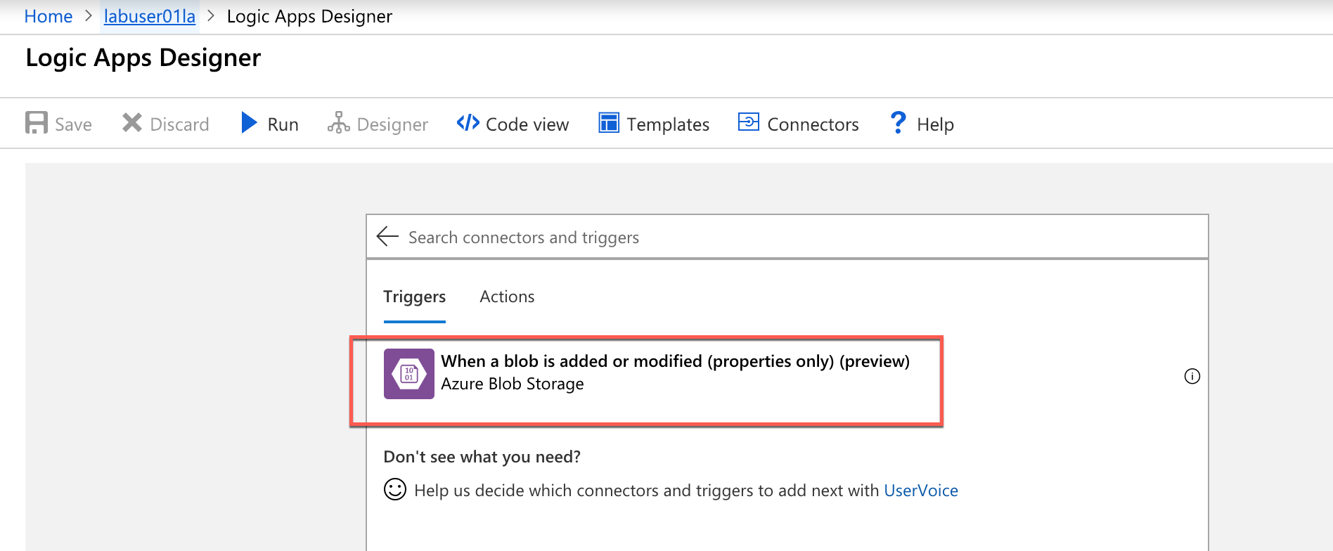Click the Run label in toolbar
1333x551 pixels.
[283, 124]
